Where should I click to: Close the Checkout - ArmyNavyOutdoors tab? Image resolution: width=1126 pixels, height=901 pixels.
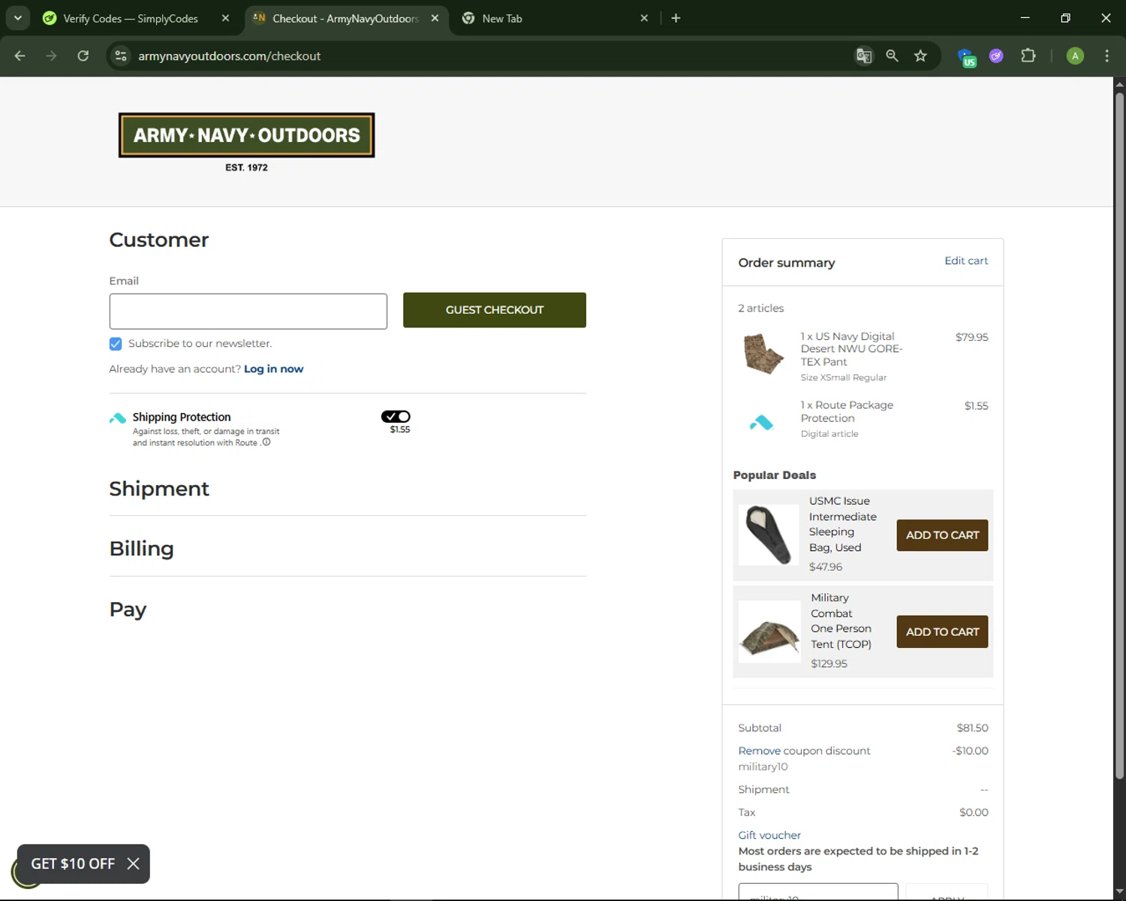(x=435, y=18)
